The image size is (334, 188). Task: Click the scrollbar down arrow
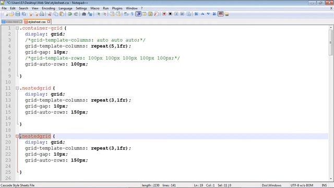[331, 179]
